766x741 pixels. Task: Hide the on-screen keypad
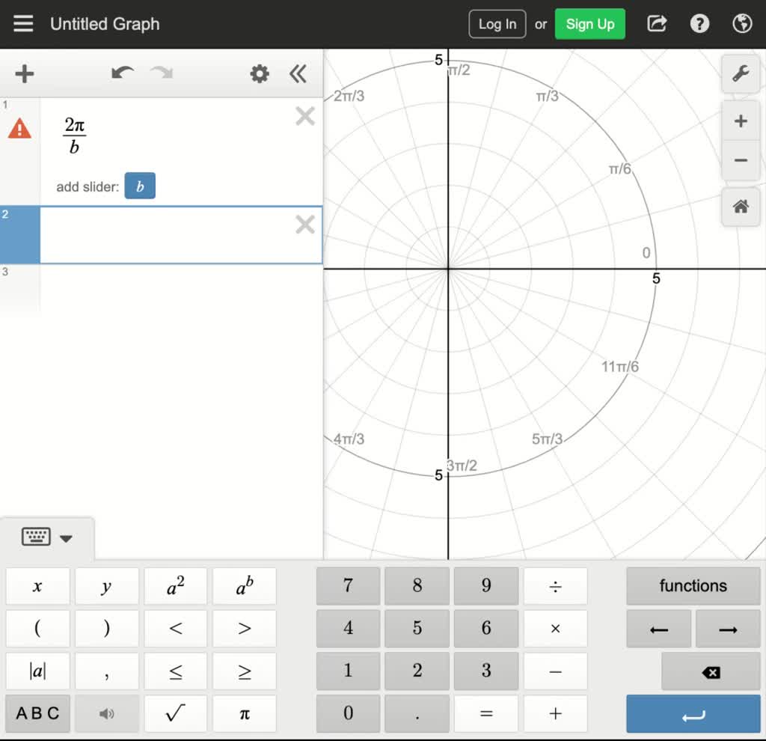point(46,537)
